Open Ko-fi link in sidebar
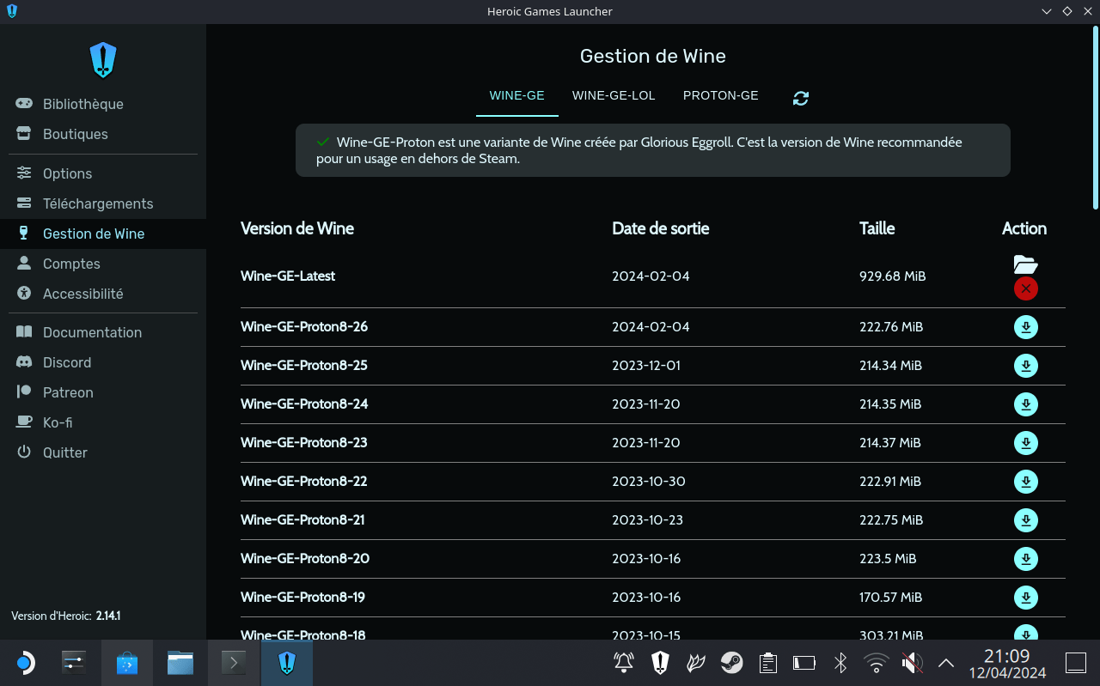The width and height of the screenshot is (1100, 686). tap(103, 422)
